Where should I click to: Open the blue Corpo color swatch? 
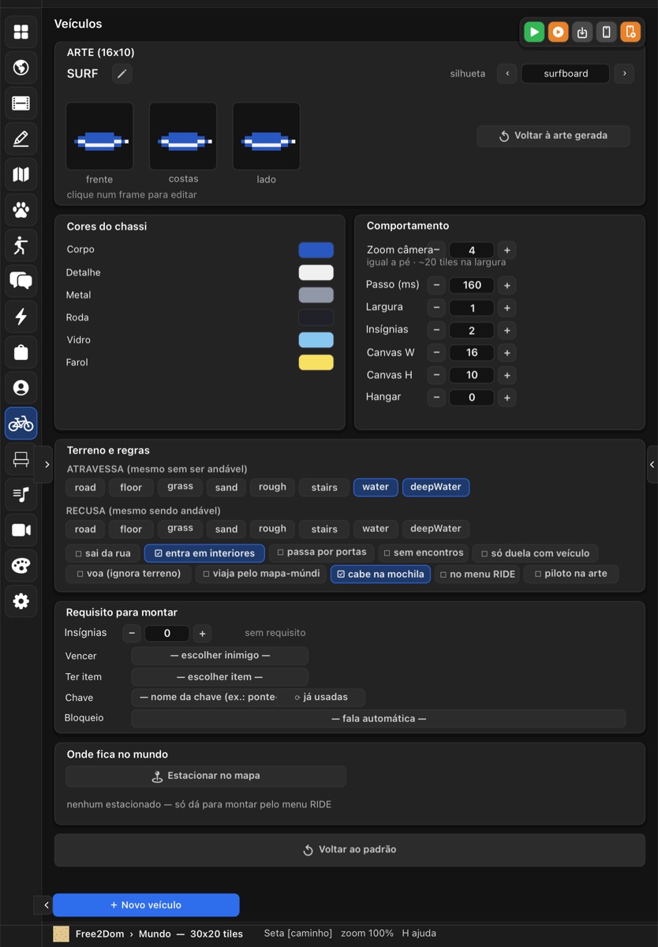coord(316,250)
